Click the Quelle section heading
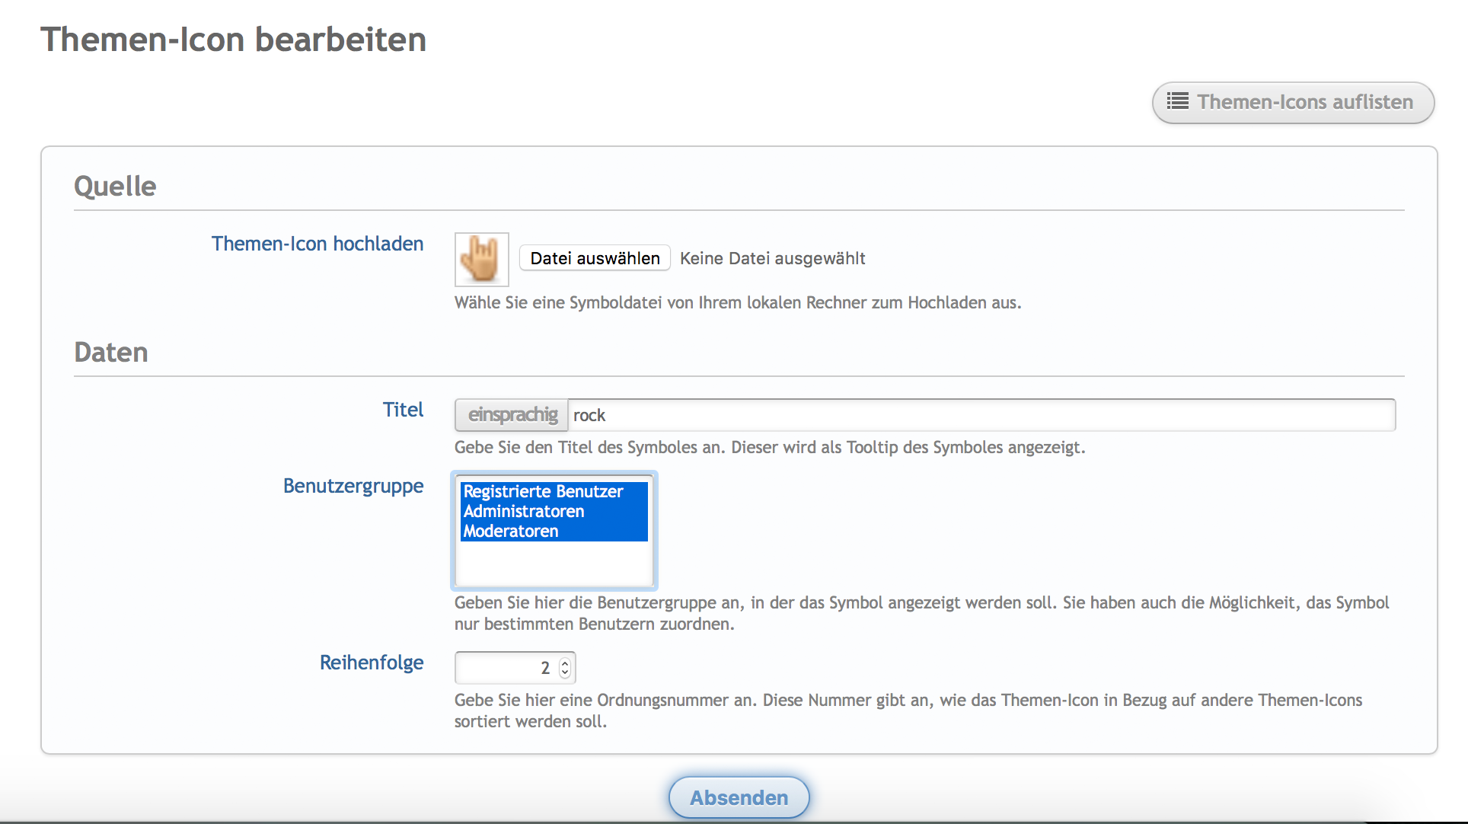 115,187
